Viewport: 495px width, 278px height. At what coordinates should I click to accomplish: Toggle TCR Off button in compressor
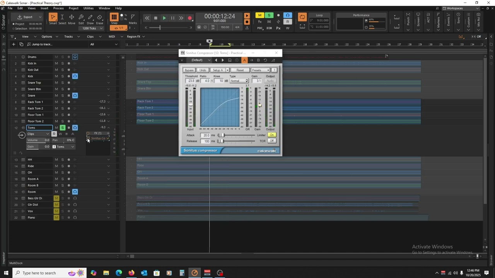pyautogui.click(x=272, y=141)
